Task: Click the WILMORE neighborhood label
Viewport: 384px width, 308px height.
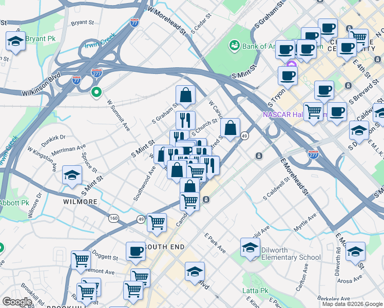Action: (80, 202)
